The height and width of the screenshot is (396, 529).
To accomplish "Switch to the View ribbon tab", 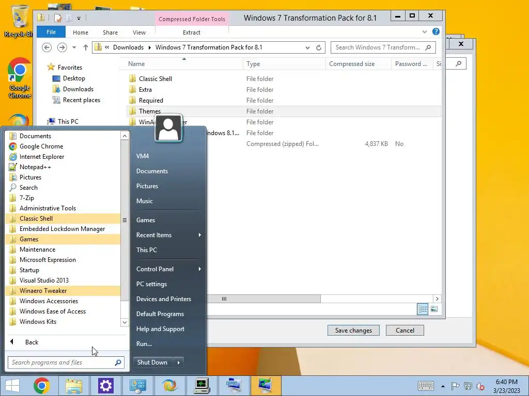I will (x=139, y=32).
